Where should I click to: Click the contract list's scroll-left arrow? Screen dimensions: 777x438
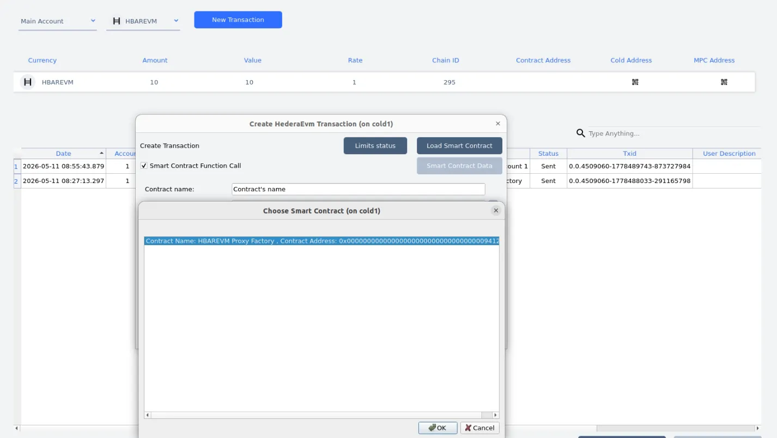pos(148,415)
